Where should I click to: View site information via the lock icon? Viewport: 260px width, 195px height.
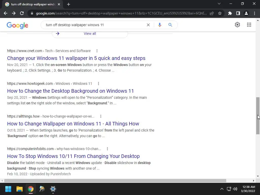(32, 13)
